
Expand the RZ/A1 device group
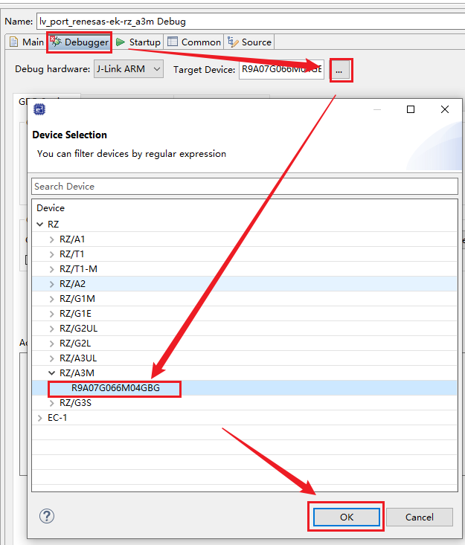click(x=51, y=239)
